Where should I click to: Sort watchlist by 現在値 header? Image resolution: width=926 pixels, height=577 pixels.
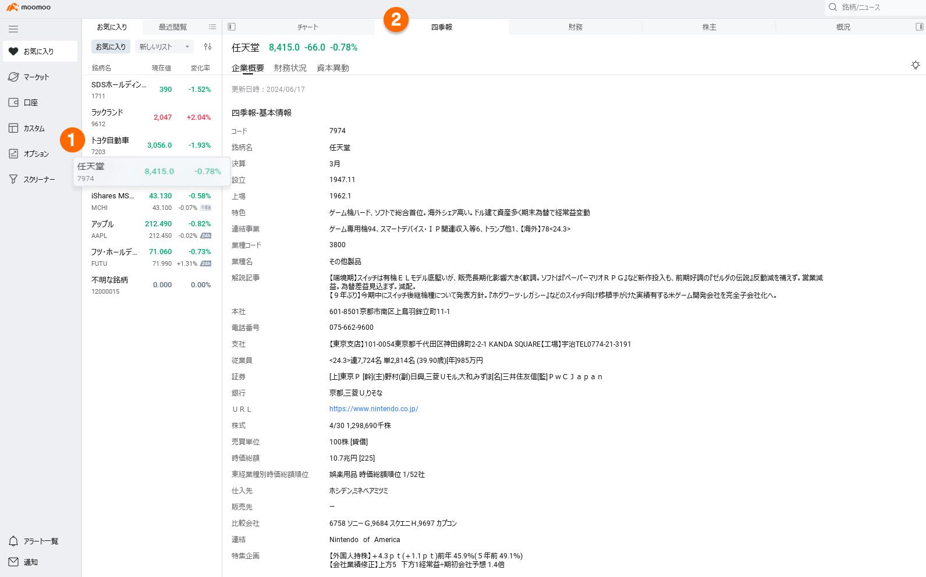tap(162, 68)
